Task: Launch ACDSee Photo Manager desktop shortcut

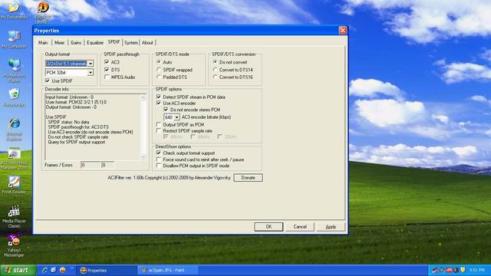Action: point(14,159)
